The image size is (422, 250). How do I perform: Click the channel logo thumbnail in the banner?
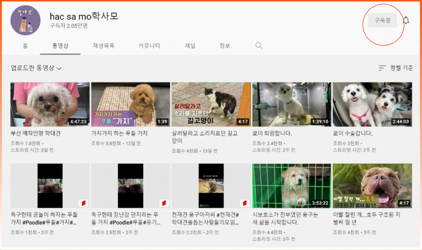pyautogui.click(x=25, y=20)
